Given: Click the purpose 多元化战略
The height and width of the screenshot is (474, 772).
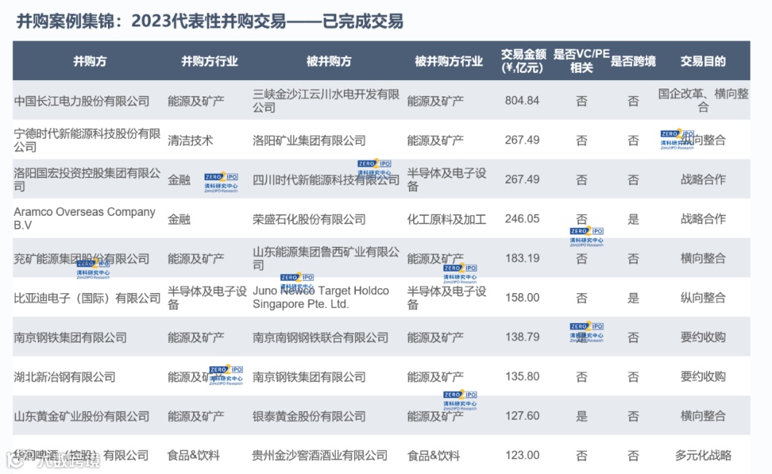Looking at the screenshot, I should 703,455.
